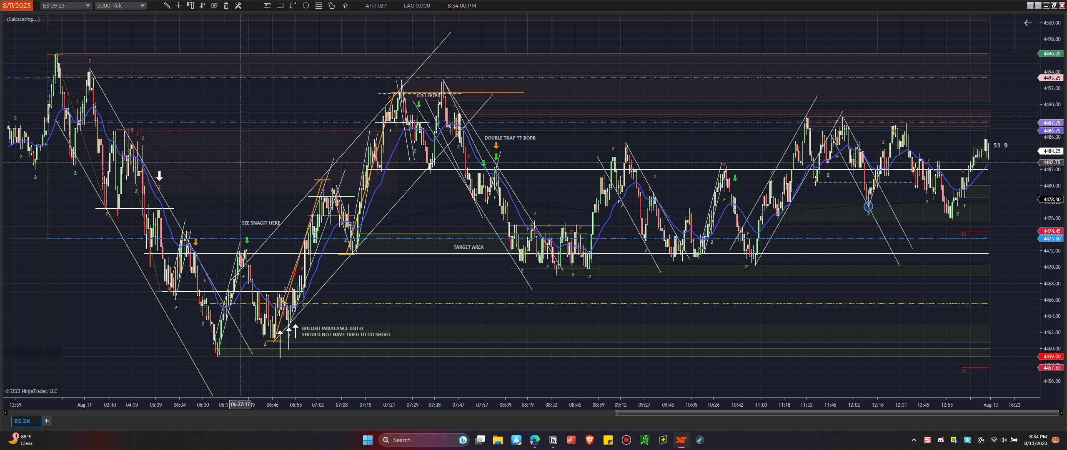Open the red record button app
Viewport: 1067px width, 450px height.
point(626,440)
